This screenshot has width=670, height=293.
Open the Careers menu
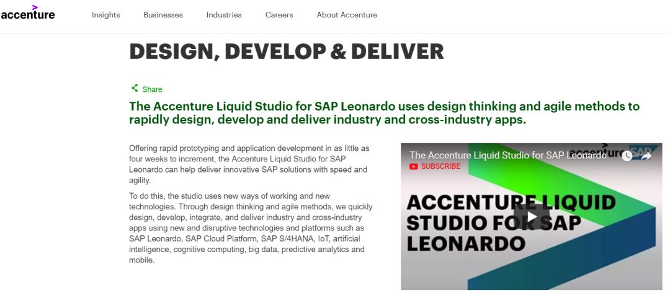point(279,15)
